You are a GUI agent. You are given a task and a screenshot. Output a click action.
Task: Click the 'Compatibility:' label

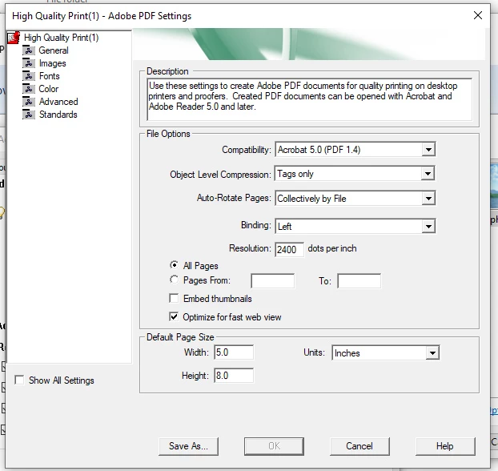click(x=247, y=150)
